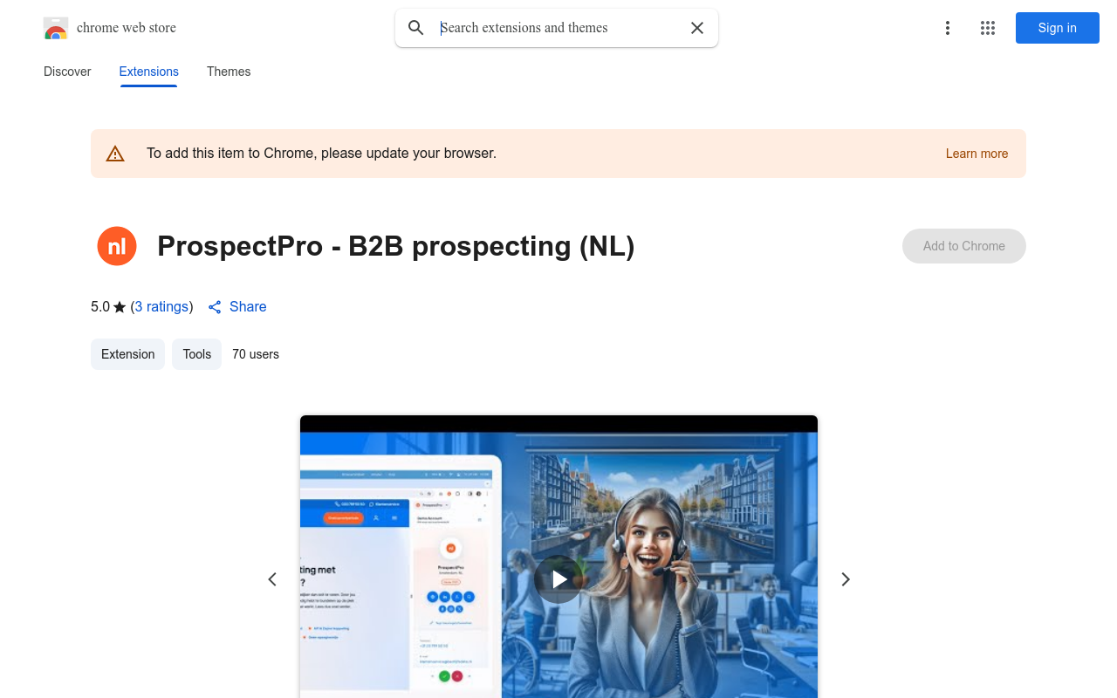Screen dimensions: 1117x698
Task: Play the promo video
Action: pos(558,579)
